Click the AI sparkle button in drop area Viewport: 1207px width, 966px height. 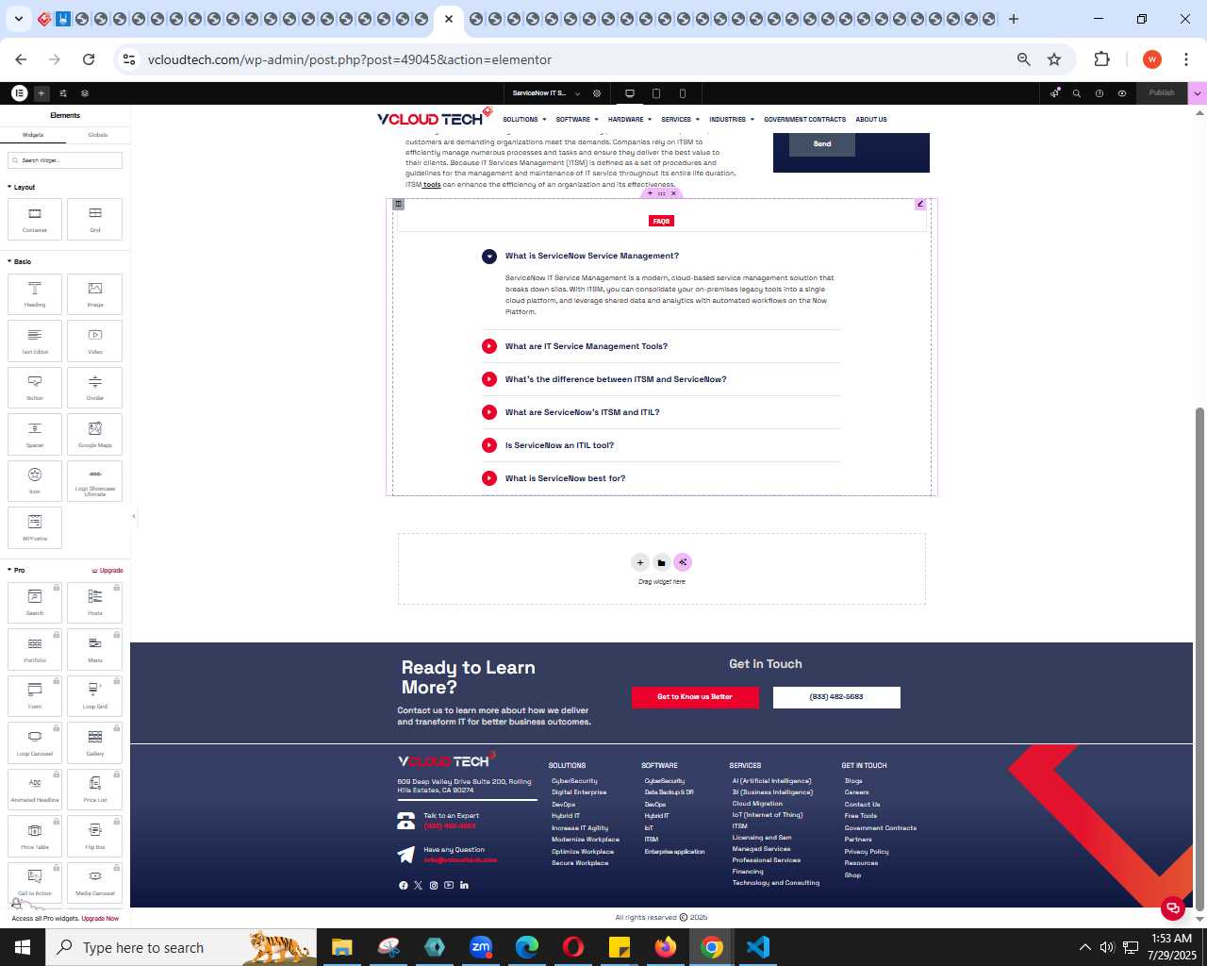(683, 562)
